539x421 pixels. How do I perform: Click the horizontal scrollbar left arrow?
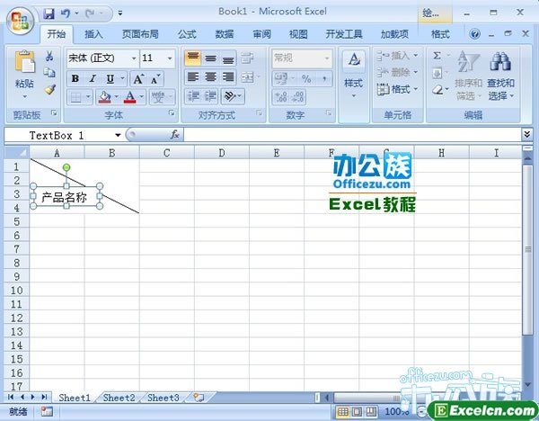click(x=327, y=398)
